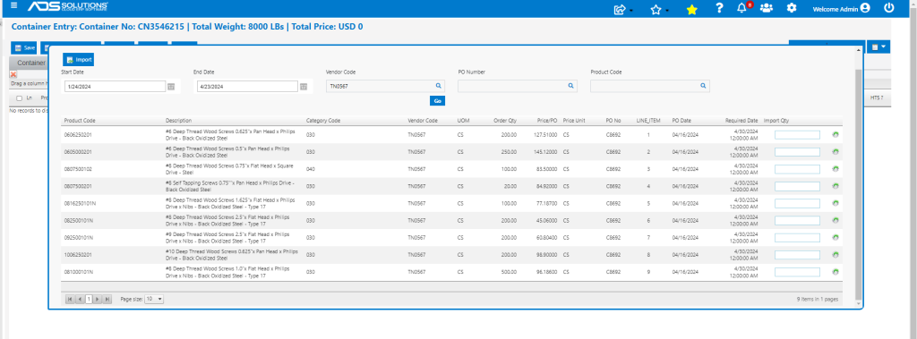
Task: Open the help question mark icon
Action: (x=719, y=8)
